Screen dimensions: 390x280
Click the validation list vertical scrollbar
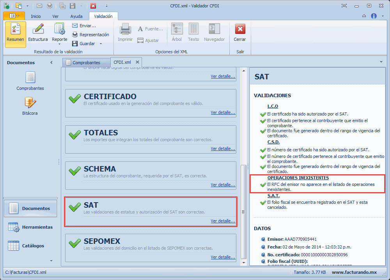244,212
